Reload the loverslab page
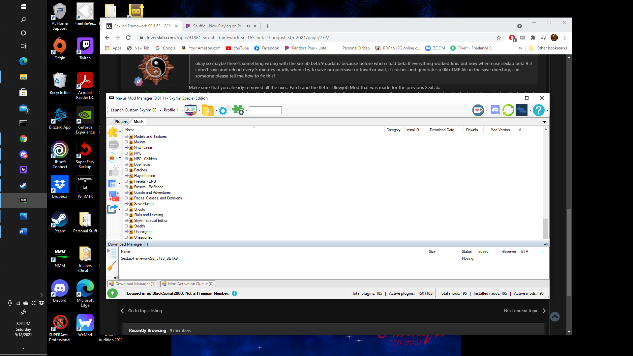The image size is (633, 356). (128, 38)
